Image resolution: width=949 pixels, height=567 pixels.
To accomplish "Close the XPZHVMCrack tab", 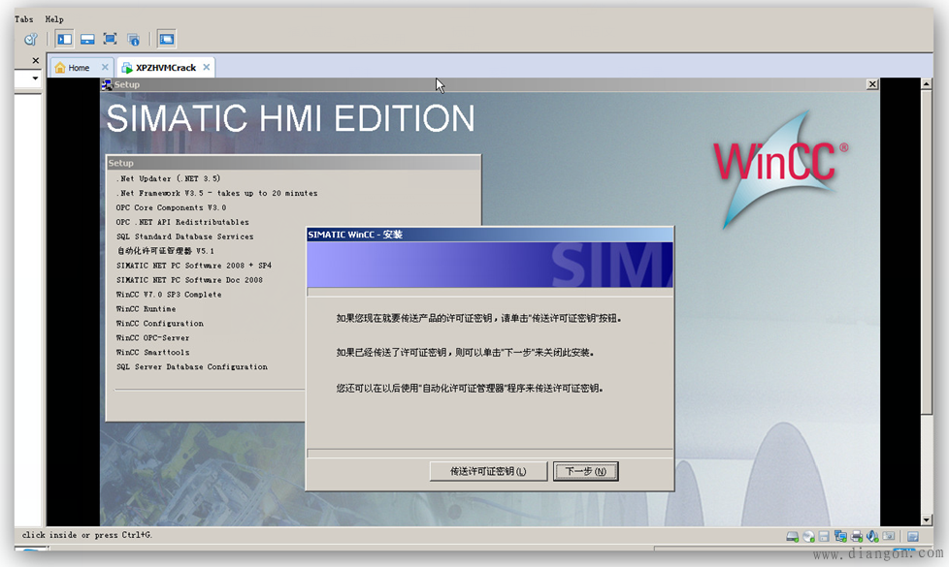I will [x=206, y=68].
